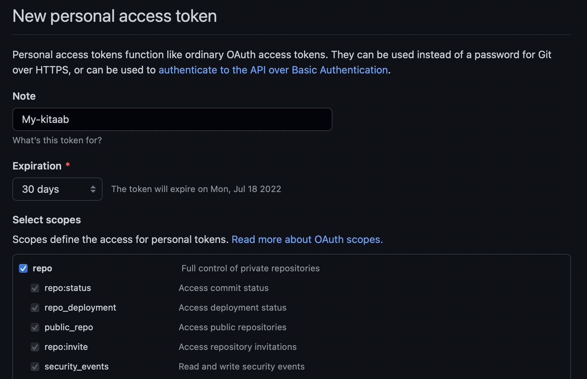
Task: Click the repo scope label
Action: click(x=42, y=268)
